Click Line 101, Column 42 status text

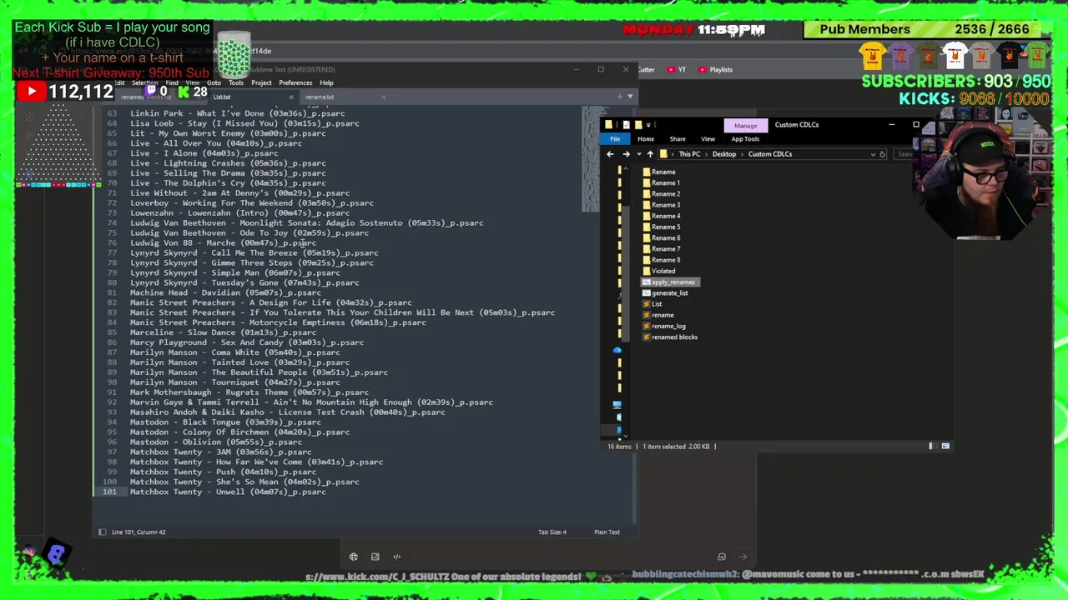[x=139, y=532]
